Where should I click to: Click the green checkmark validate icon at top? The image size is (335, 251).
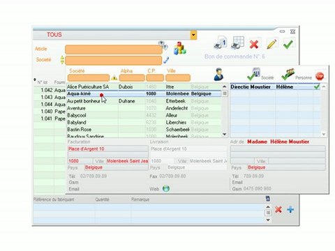288,44
